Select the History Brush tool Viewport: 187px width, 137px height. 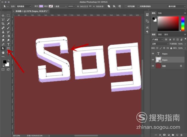click(x=8, y=32)
